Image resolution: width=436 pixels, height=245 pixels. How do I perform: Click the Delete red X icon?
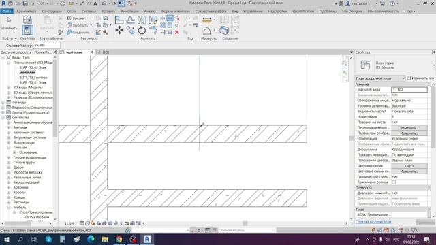(177, 32)
